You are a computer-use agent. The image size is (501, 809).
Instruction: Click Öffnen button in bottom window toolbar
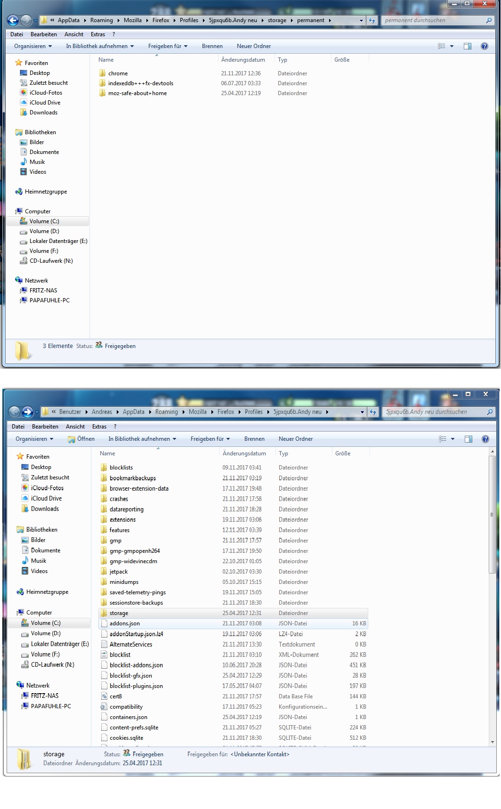(81, 439)
